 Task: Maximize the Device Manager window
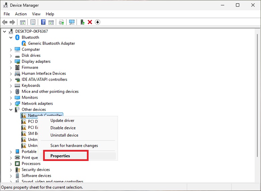point(238,5)
